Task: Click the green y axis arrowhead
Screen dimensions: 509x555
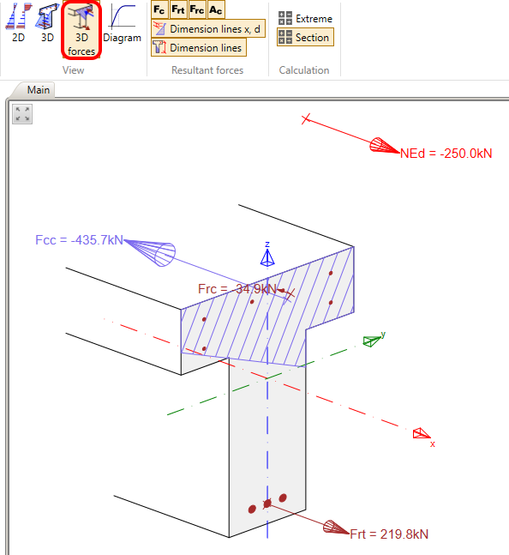Action: coord(372,341)
